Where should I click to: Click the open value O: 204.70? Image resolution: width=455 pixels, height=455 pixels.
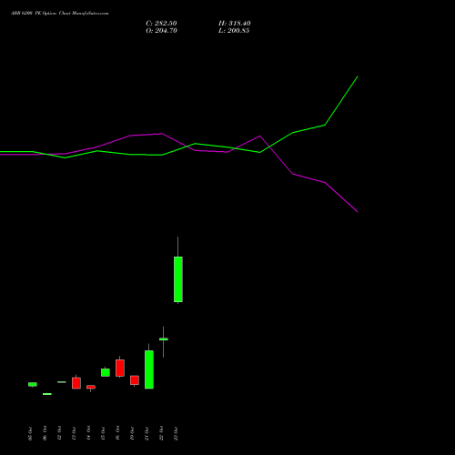click(161, 31)
